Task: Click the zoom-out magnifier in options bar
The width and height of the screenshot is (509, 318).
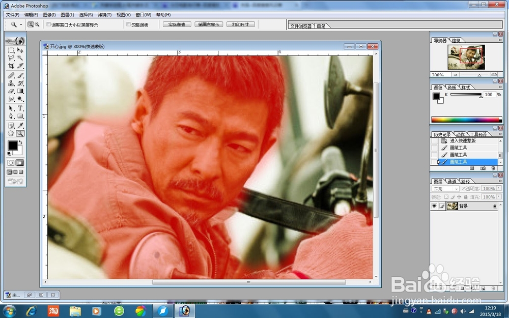Action: point(37,24)
